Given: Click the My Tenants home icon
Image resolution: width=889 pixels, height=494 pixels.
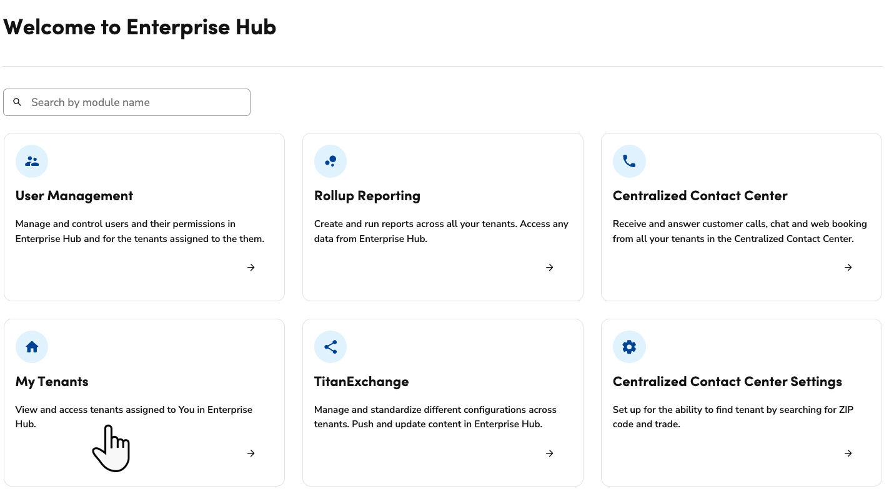Looking at the screenshot, I should (x=31, y=347).
